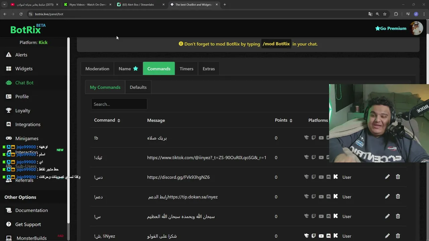
Task: Select the My Commands sub-tab
Action: (x=105, y=87)
